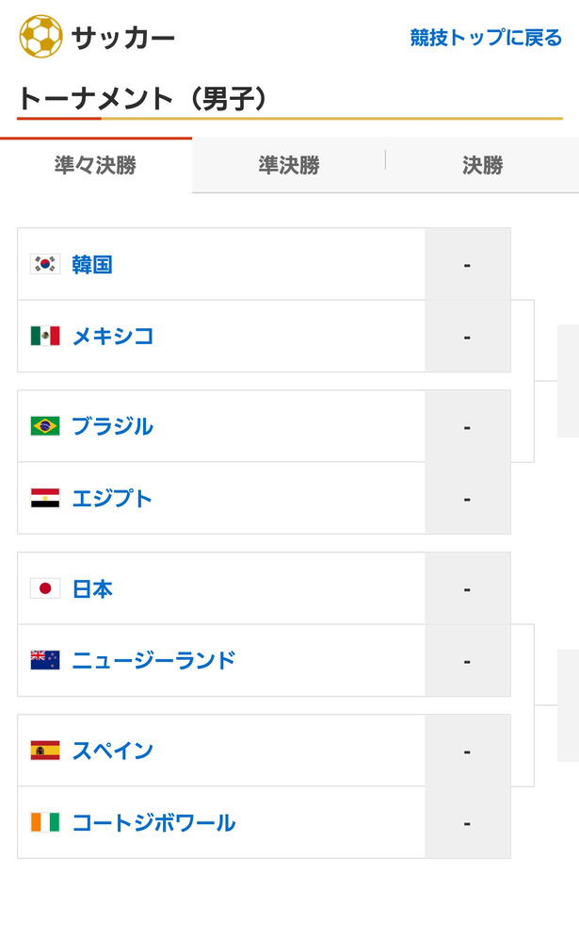
Task: Open the ブラジル team link
Action: 112,426
